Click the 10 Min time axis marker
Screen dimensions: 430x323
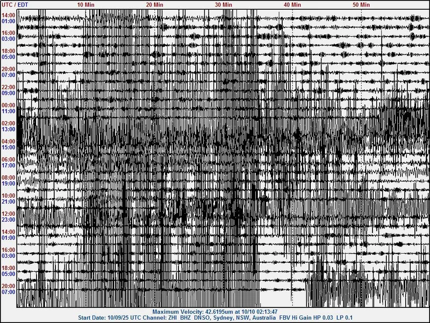(x=85, y=4)
